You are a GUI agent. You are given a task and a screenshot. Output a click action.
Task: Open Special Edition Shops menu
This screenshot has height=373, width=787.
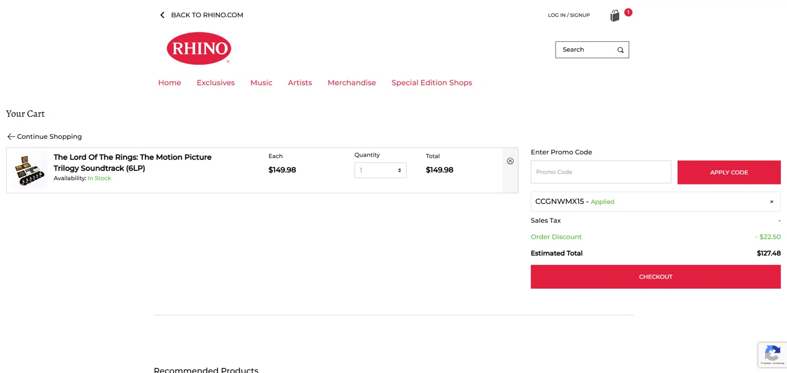tap(432, 83)
